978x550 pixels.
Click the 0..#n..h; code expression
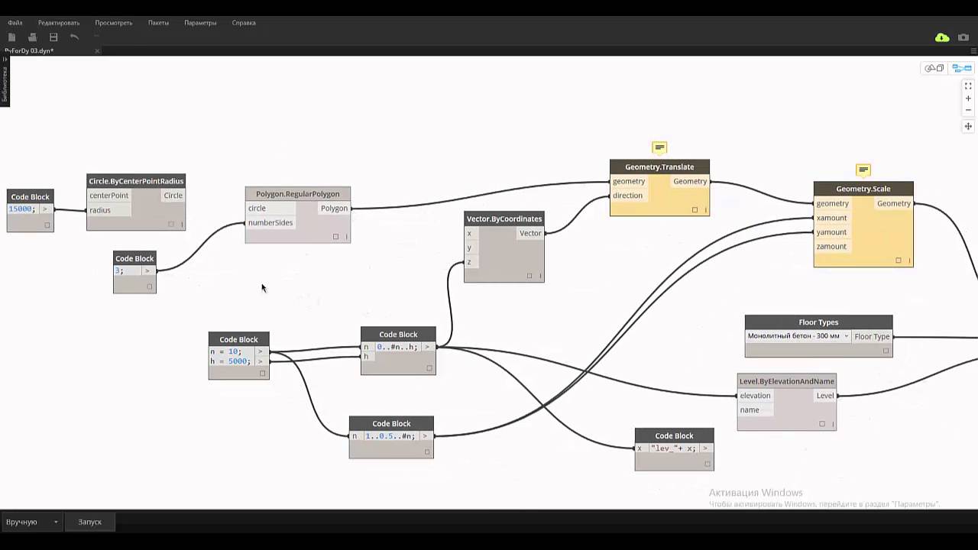[397, 347]
